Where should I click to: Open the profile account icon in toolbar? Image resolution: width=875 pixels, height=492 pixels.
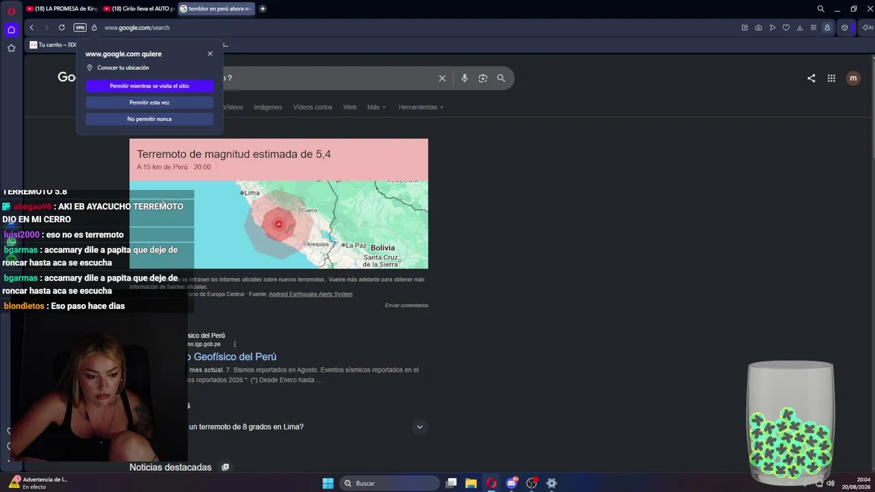pyautogui.click(x=827, y=27)
